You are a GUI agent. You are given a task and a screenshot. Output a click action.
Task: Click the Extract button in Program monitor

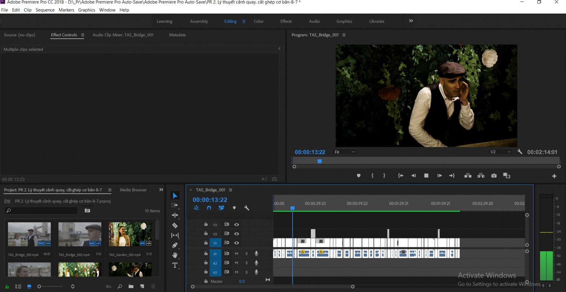[481, 176]
